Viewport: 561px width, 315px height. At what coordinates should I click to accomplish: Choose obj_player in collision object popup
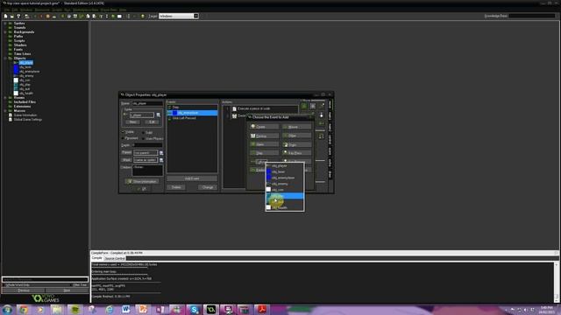tap(284, 165)
